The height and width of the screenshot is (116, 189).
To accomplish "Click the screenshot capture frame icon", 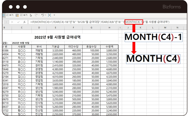I will (x=49, y=15).
